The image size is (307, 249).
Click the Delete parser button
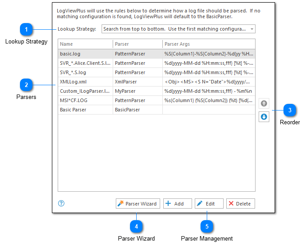pos(240,204)
